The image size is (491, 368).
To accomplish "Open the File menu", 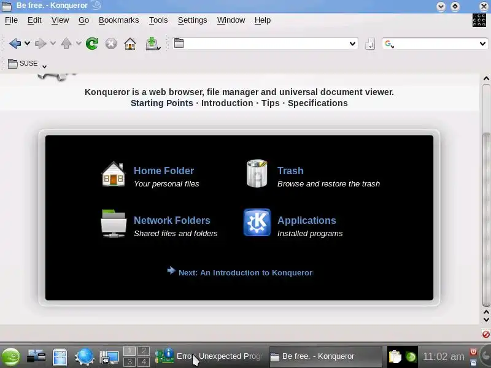I will coord(11,20).
